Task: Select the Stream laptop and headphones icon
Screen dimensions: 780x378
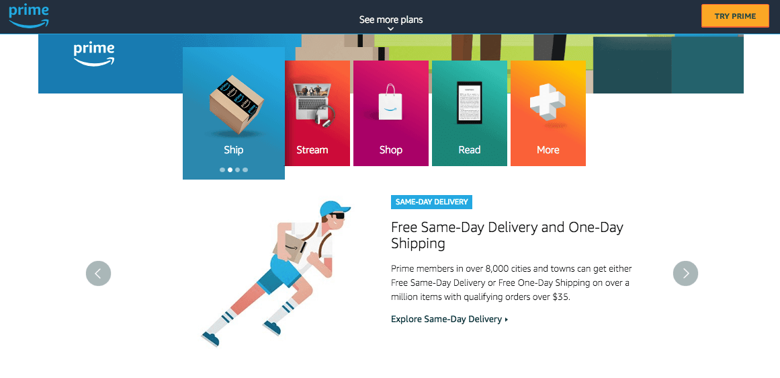Action: click(x=314, y=103)
